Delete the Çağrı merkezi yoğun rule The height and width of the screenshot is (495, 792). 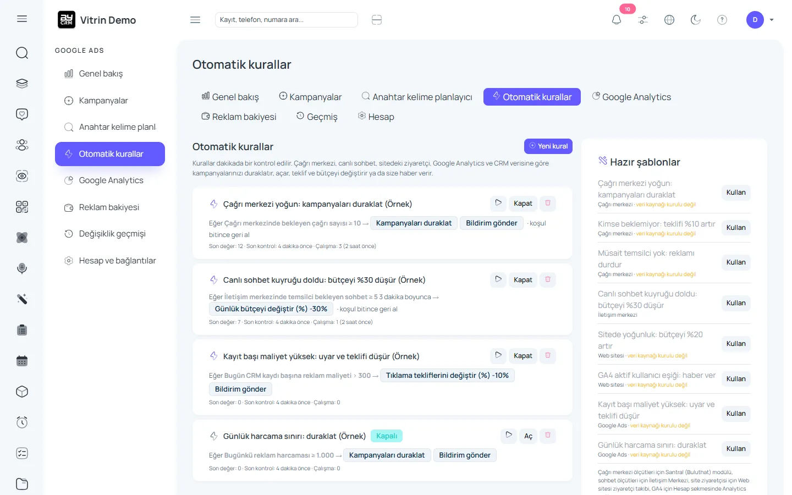coord(548,203)
